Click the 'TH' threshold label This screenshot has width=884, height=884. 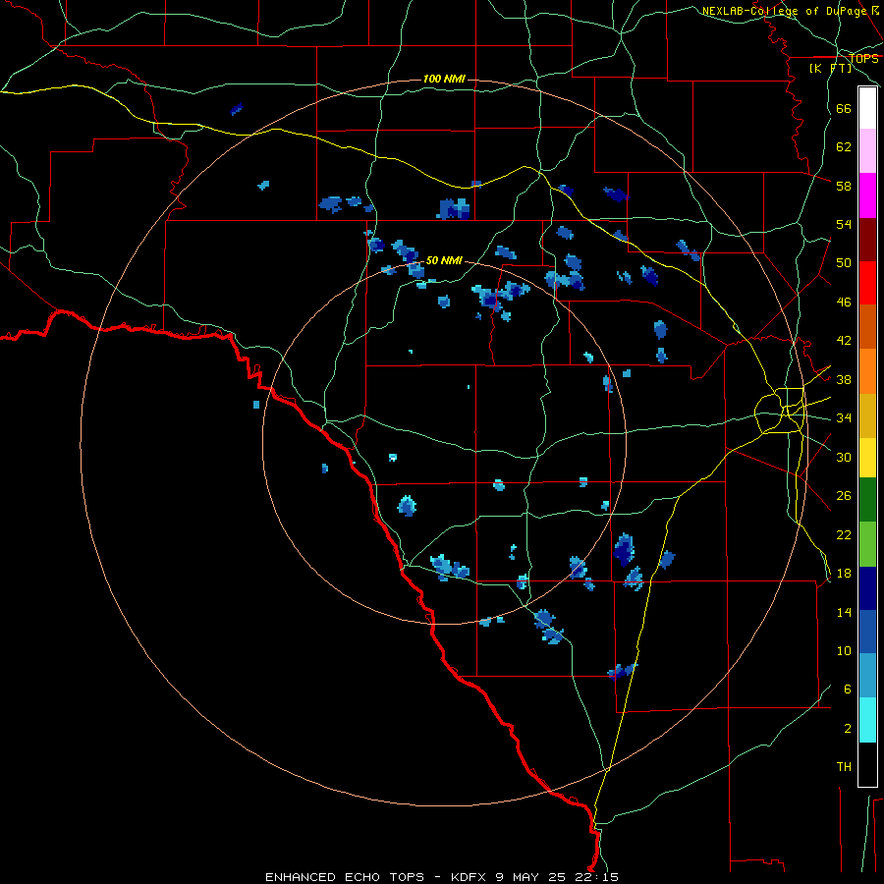(844, 767)
